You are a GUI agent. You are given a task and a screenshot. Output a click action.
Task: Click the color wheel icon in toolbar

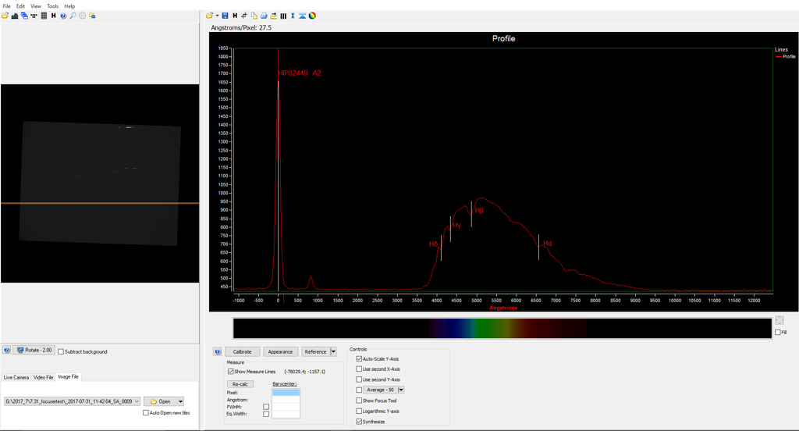click(312, 16)
